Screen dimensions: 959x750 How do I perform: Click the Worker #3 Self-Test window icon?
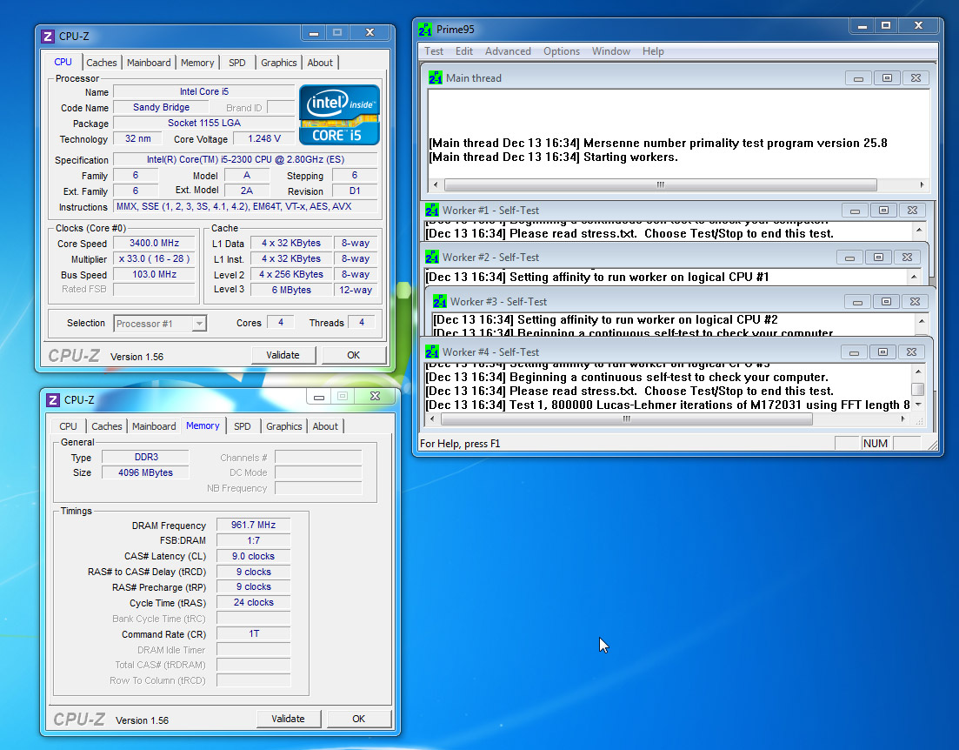(440, 301)
